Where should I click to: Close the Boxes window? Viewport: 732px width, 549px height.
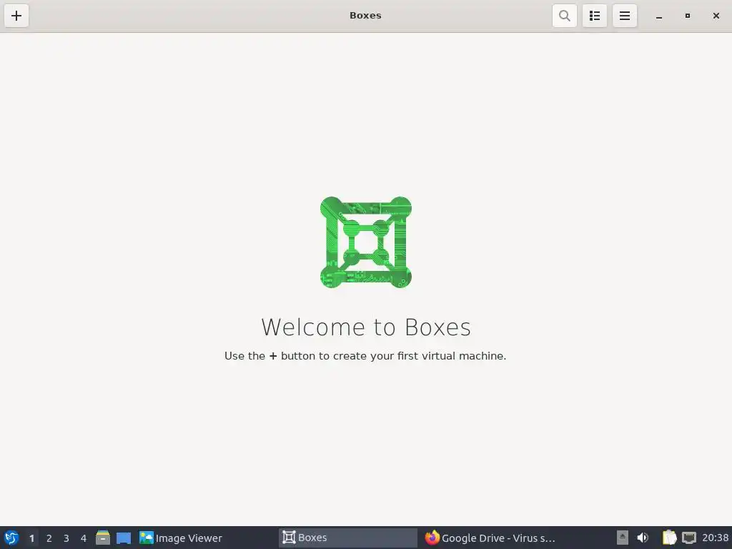(716, 16)
